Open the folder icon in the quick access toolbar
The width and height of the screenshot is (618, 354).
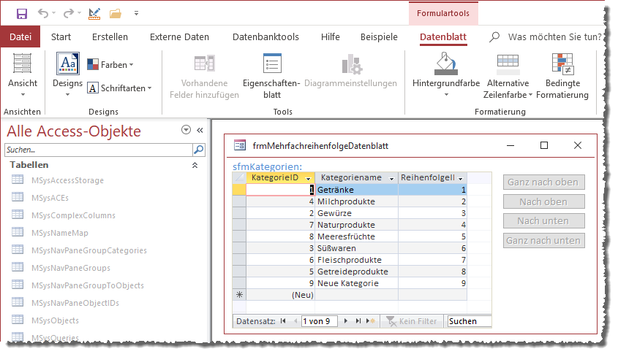click(x=116, y=14)
